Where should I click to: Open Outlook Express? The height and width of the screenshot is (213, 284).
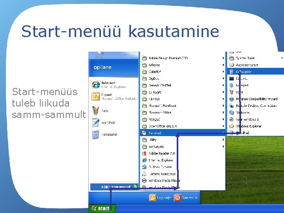pos(183,167)
